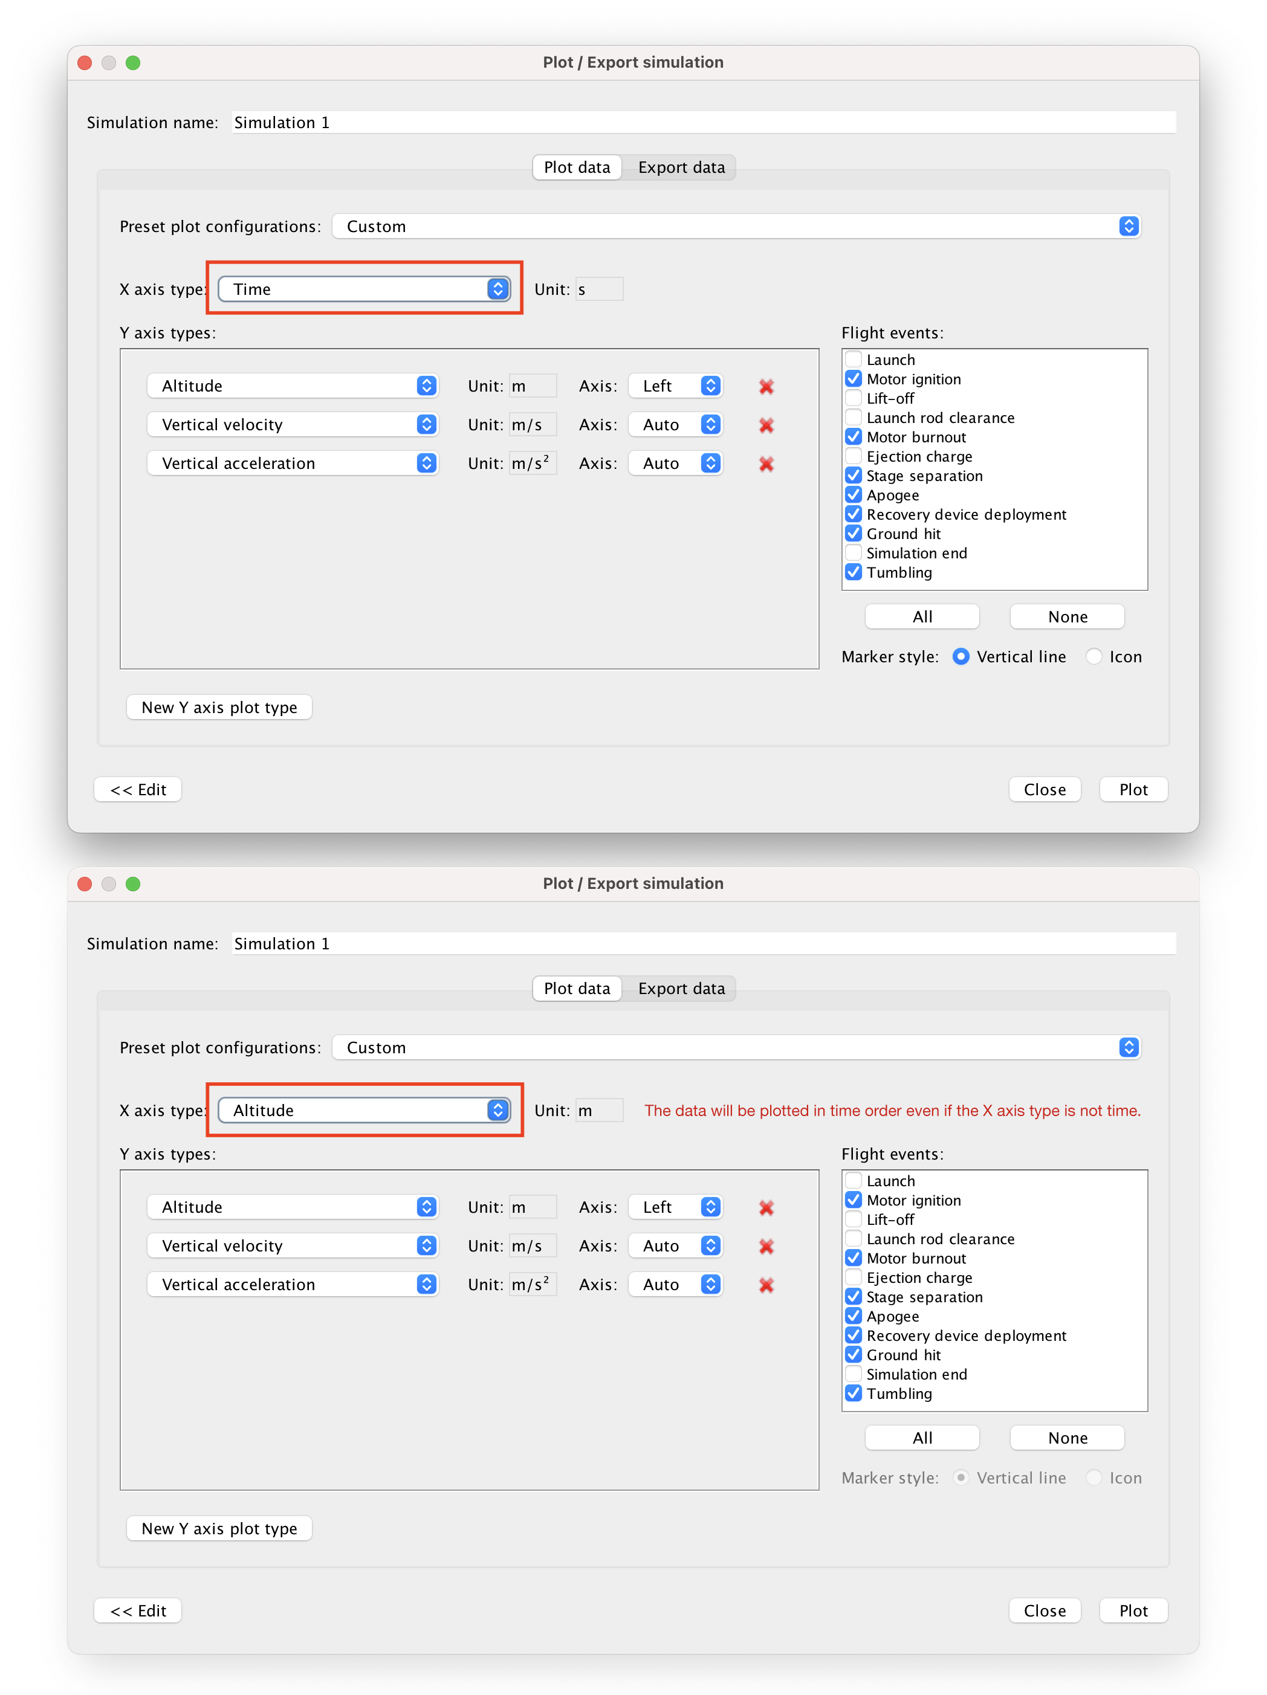1267x1695 pixels.
Task: Delete Altitude Y axis row in bottom dialog
Action: point(766,1207)
